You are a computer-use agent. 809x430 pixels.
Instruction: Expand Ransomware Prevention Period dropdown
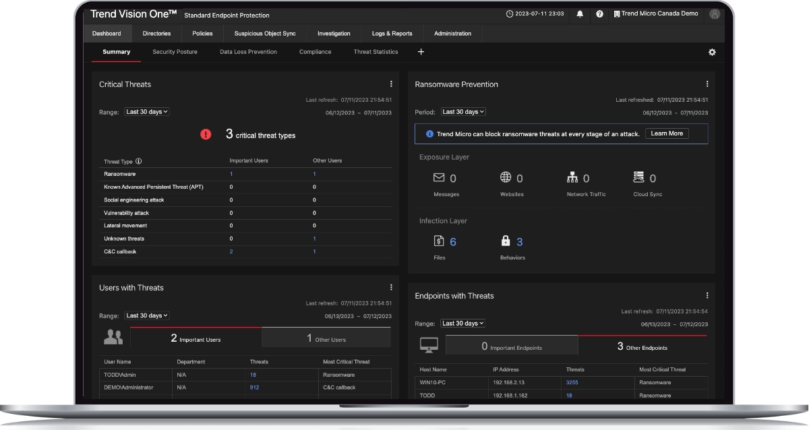(463, 112)
